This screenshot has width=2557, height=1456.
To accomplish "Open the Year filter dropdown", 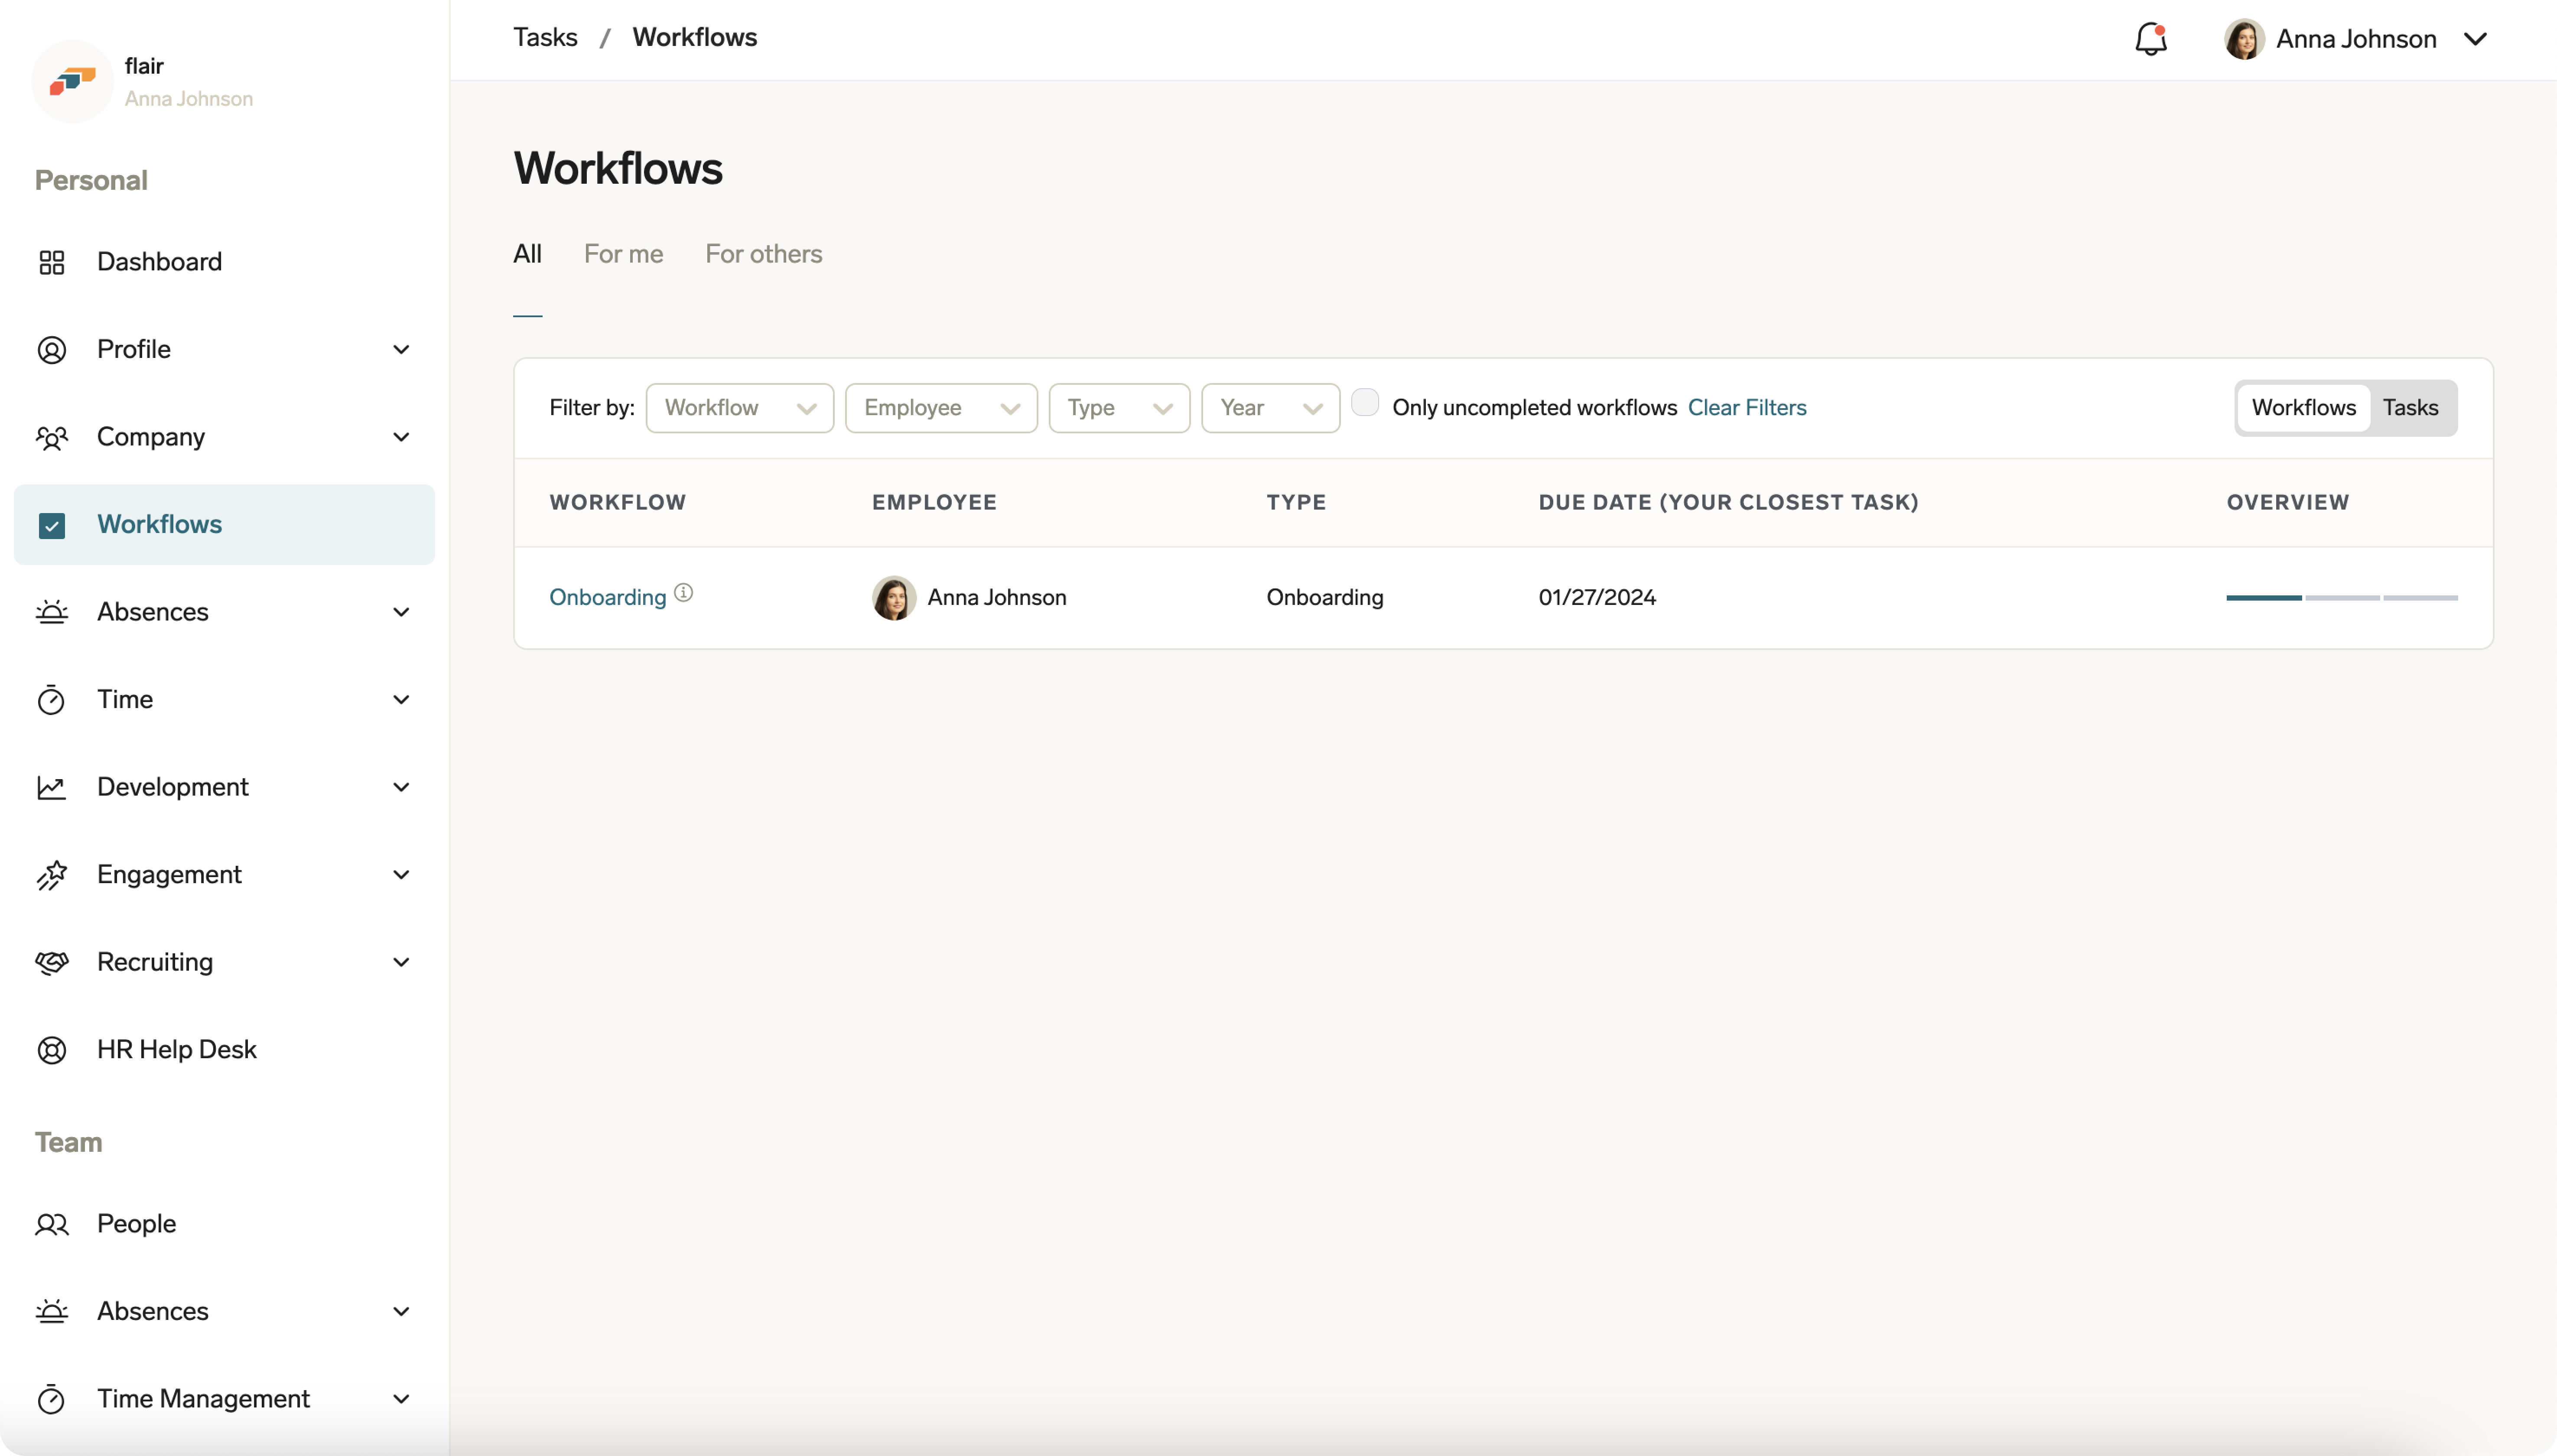I will 1269,408.
